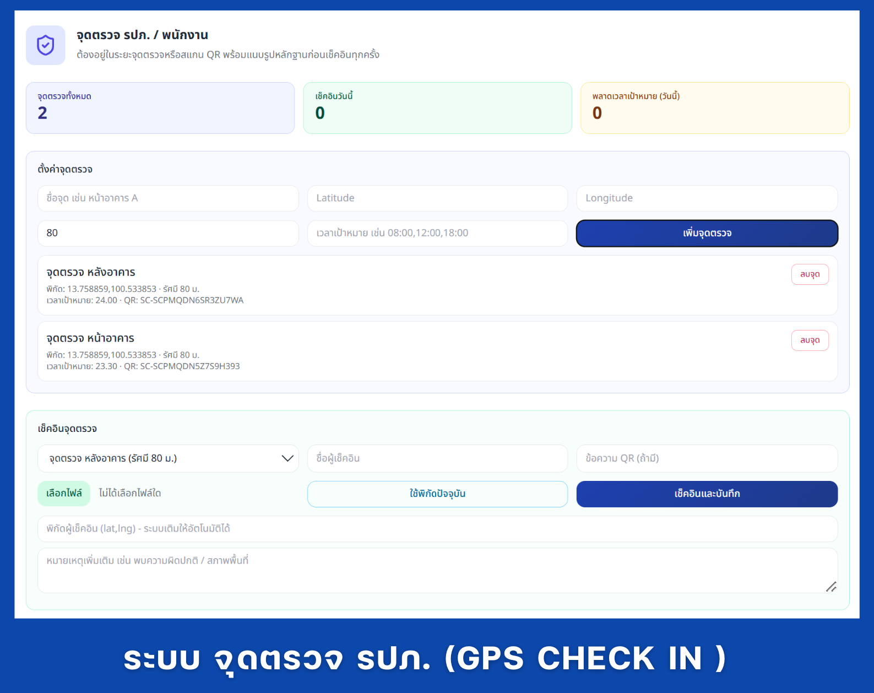Click the checkpoint name field (ชื่อจุด)

click(168, 198)
